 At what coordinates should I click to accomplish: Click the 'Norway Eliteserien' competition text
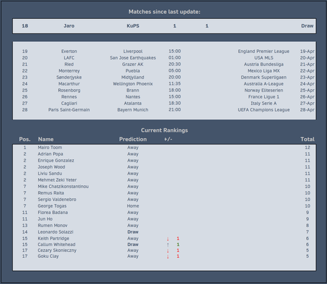click(x=264, y=90)
